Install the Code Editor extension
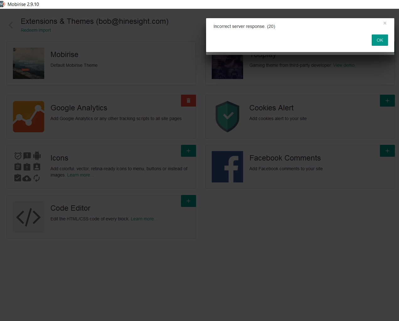The height and width of the screenshot is (321, 399). coord(188,201)
